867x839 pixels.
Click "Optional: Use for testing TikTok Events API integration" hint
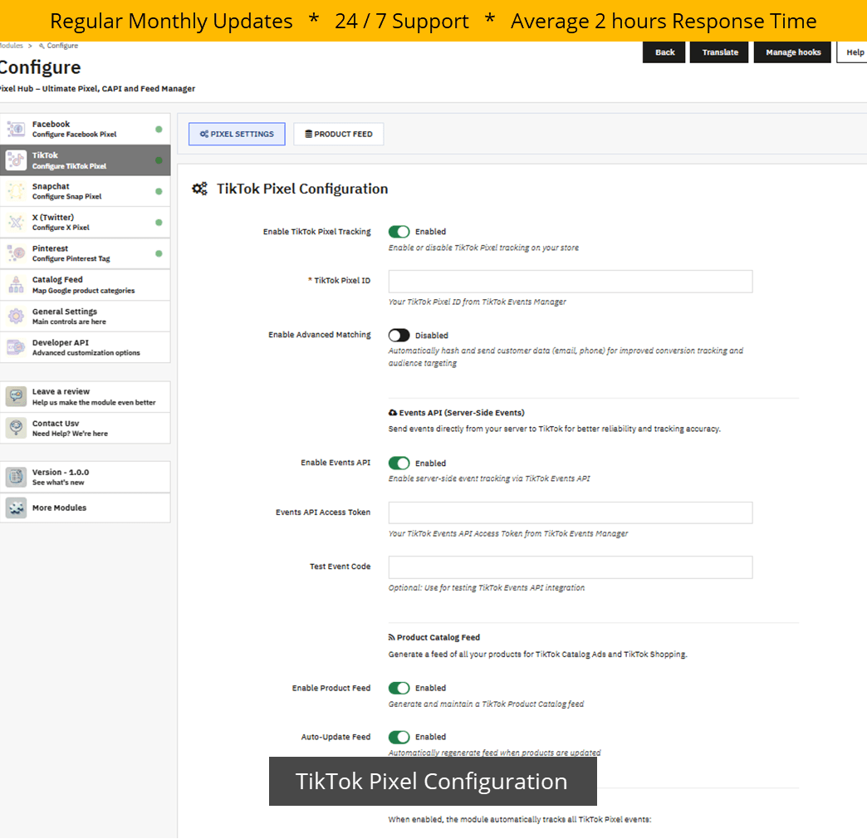pyautogui.click(x=487, y=588)
